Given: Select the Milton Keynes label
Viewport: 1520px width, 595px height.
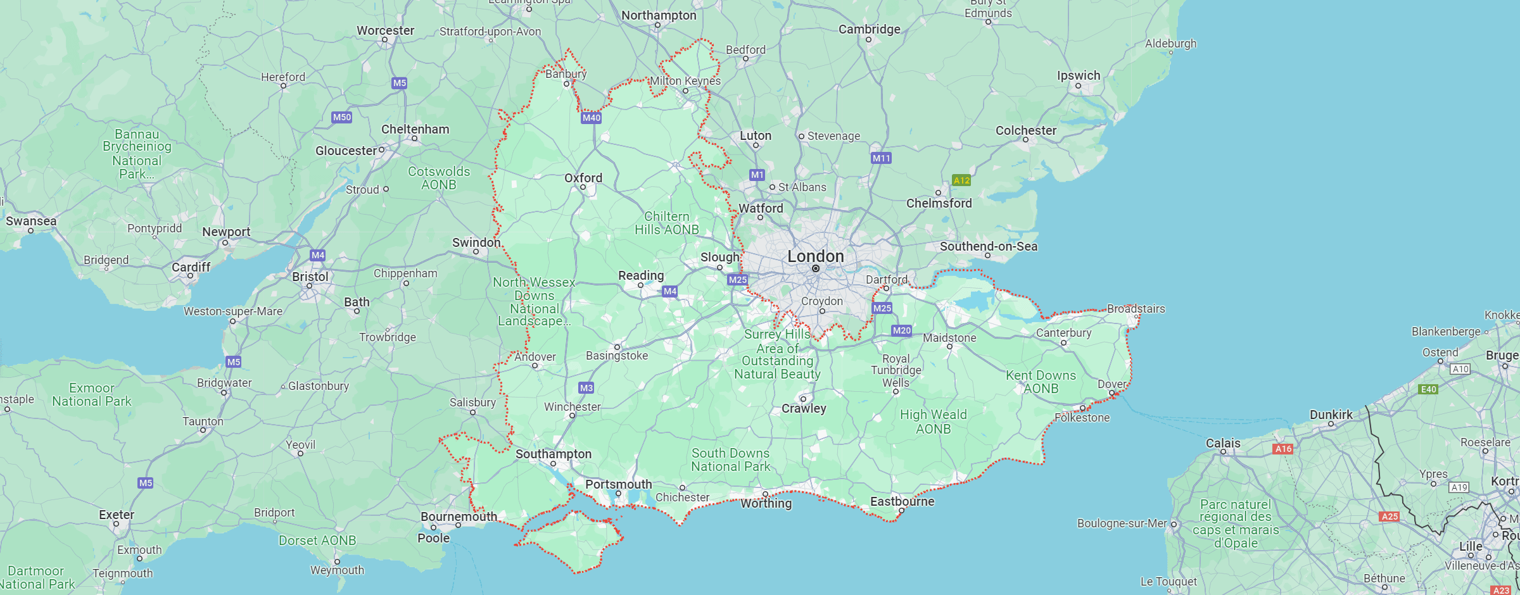Looking at the screenshot, I should [685, 81].
